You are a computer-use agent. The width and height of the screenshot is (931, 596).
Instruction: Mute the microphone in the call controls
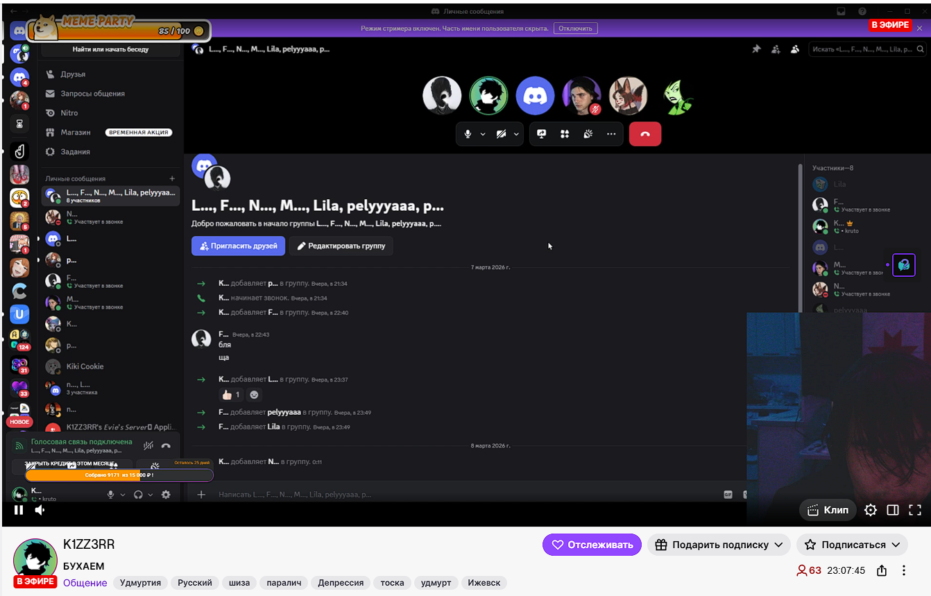(x=468, y=134)
